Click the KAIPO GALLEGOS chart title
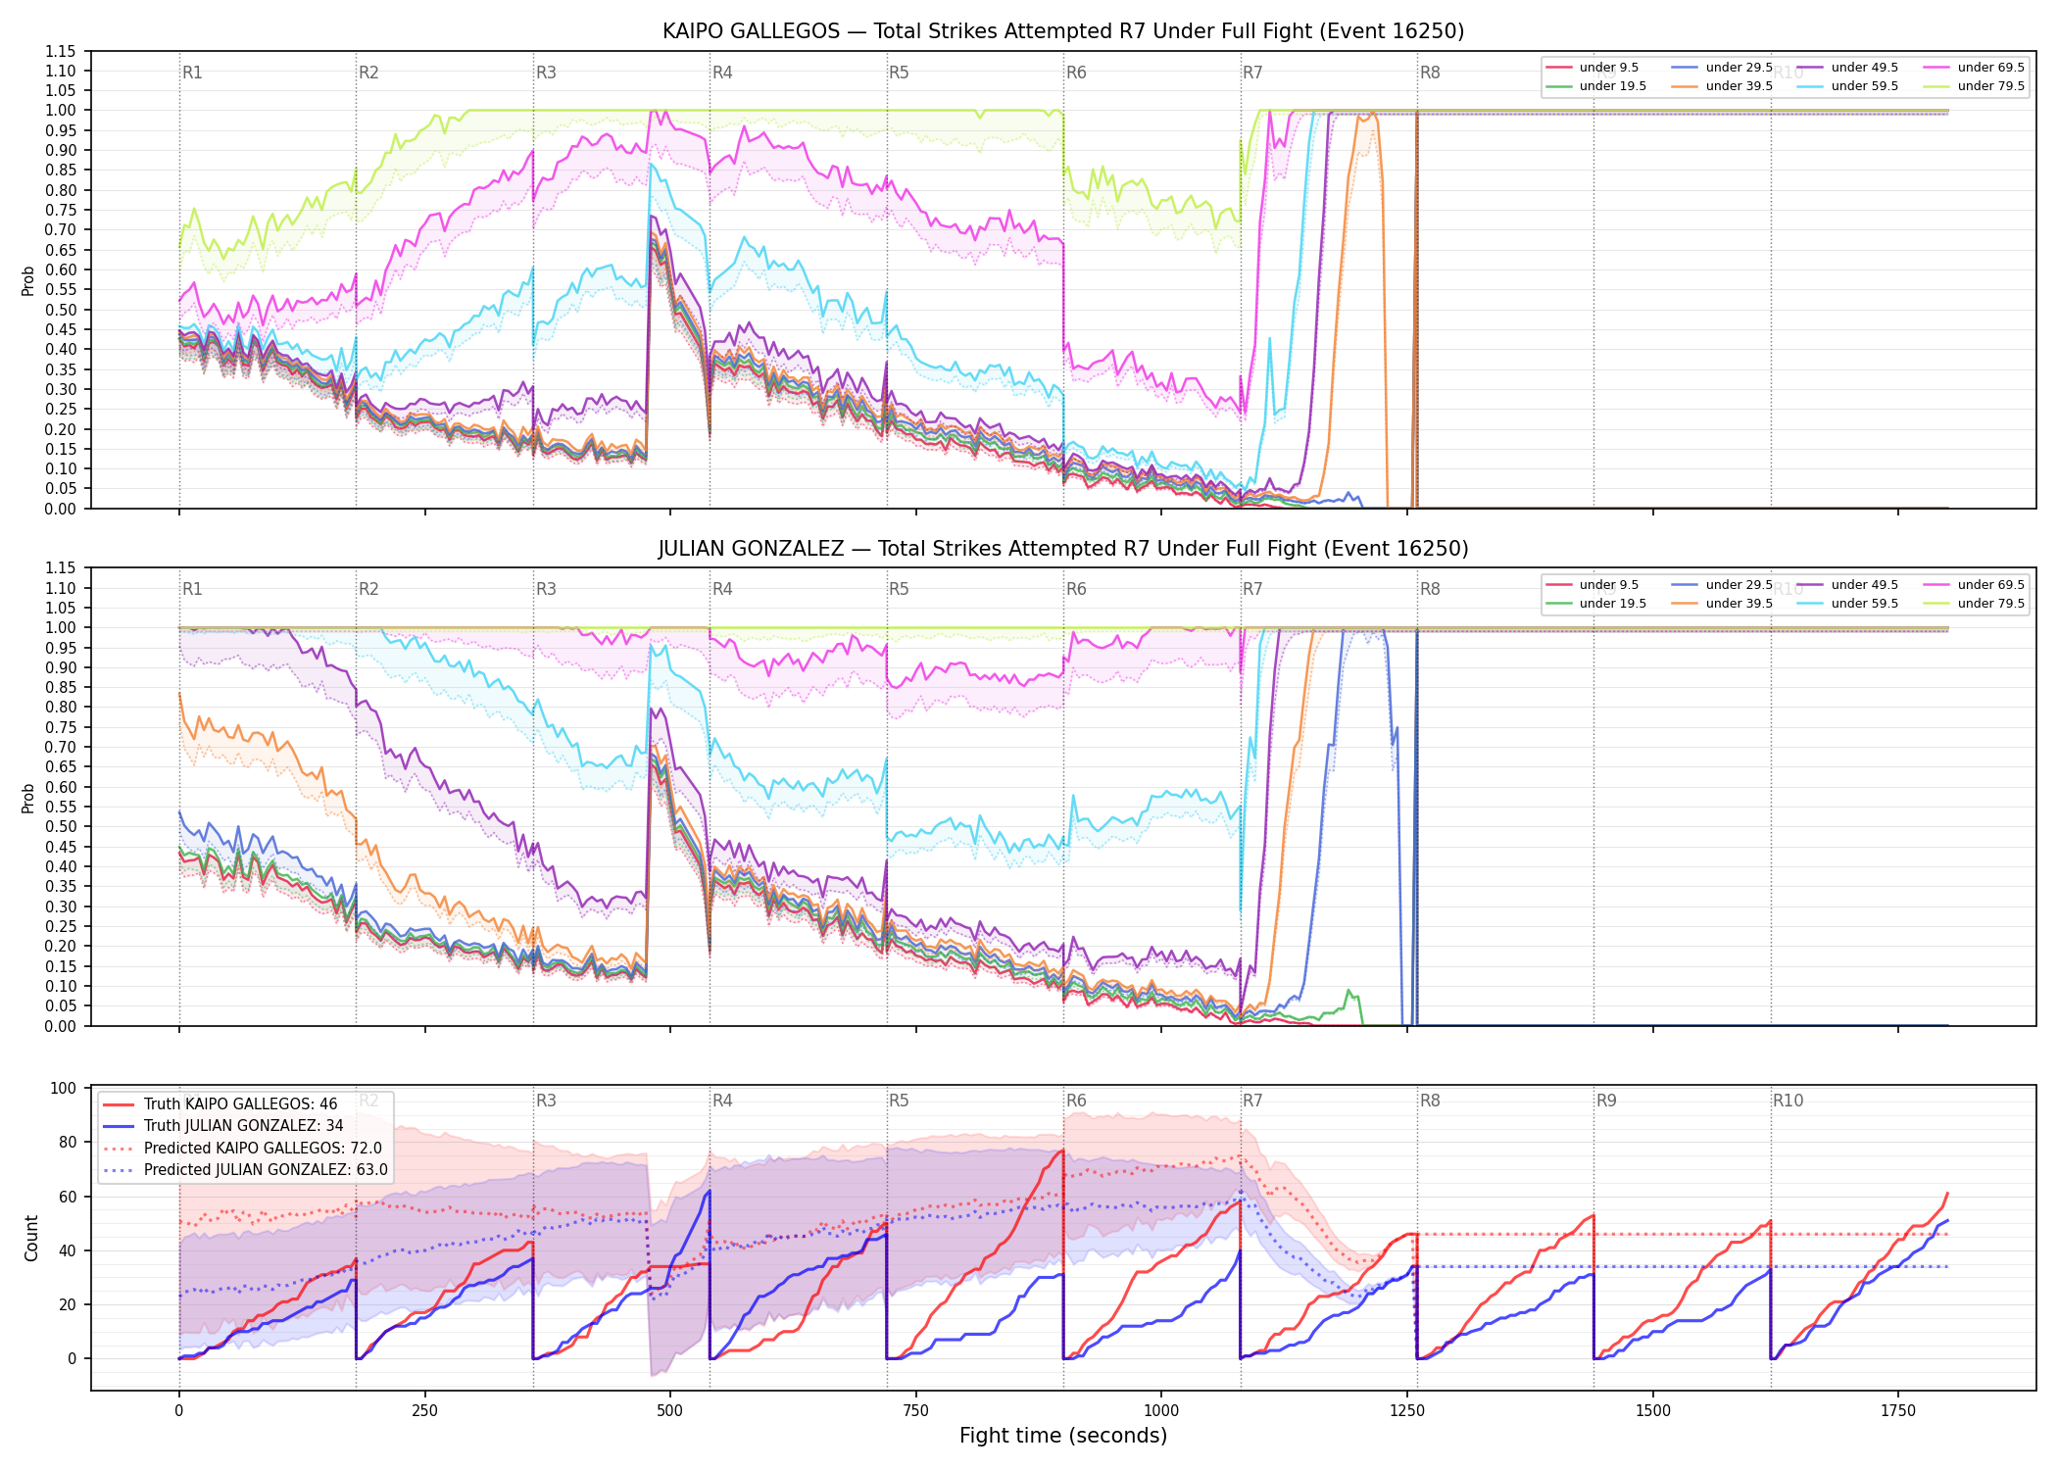2058x1470 pixels. coord(1063,31)
